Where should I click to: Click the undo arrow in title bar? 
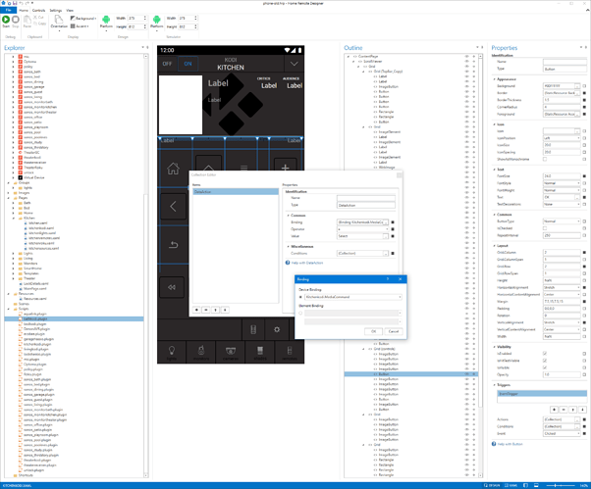(x=22, y=3)
